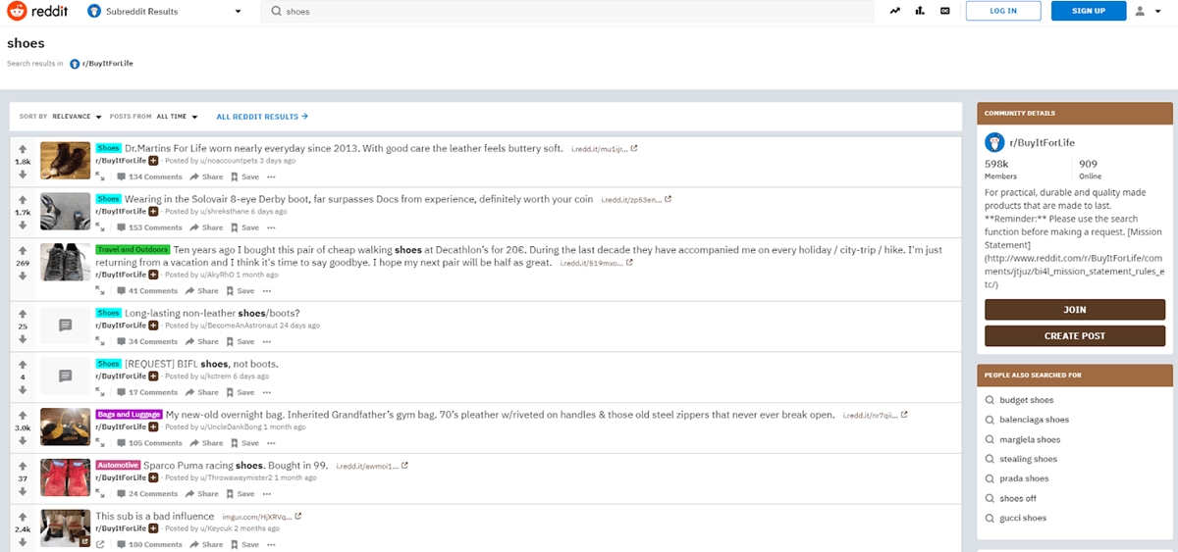Click the Automotive flair tag

[x=118, y=465]
